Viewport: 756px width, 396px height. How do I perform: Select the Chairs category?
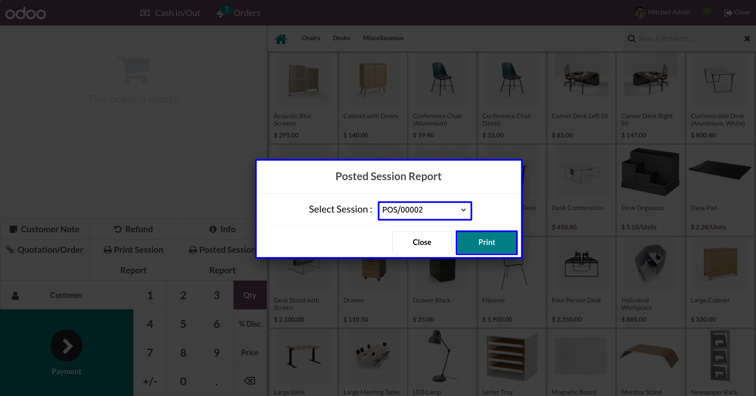(x=311, y=38)
